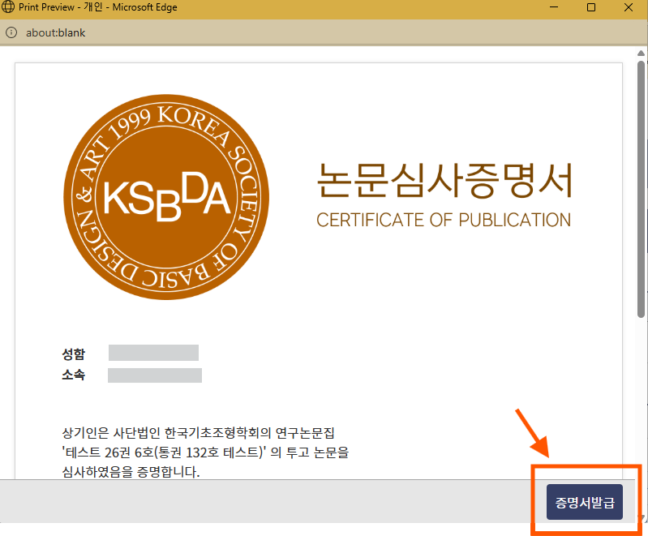The width and height of the screenshot is (648, 536).
Task: Click the CERTIFICATE OF PUBLICATION text
Action: click(x=444, y=220)
